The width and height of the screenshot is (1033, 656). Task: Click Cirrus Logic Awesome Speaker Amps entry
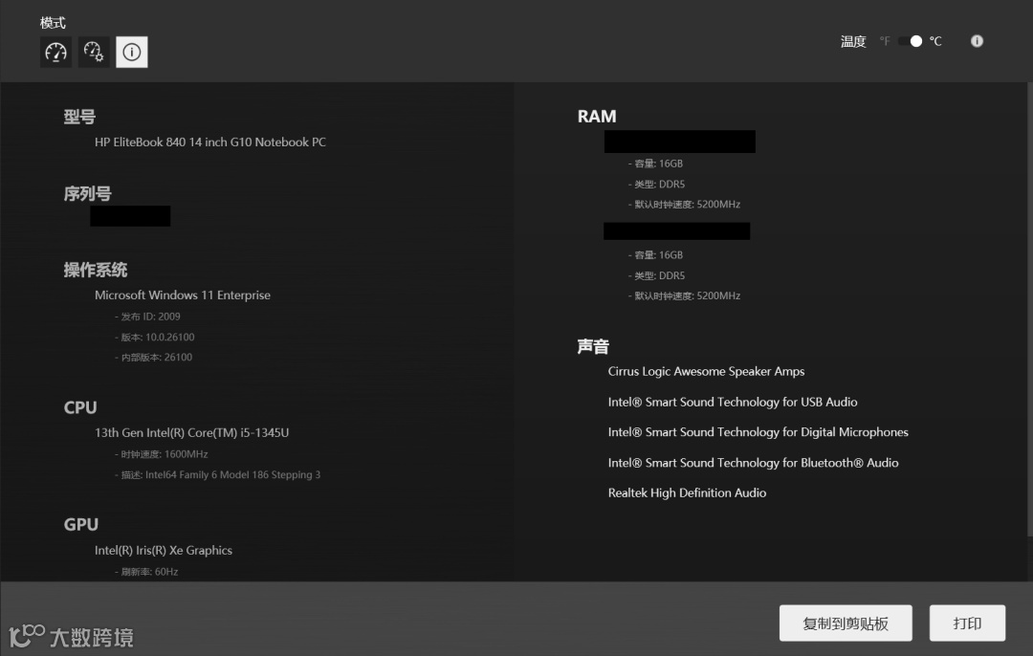pos(706,371)
